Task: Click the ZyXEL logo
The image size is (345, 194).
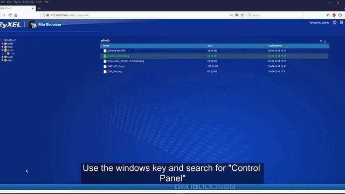Action: 10,25
